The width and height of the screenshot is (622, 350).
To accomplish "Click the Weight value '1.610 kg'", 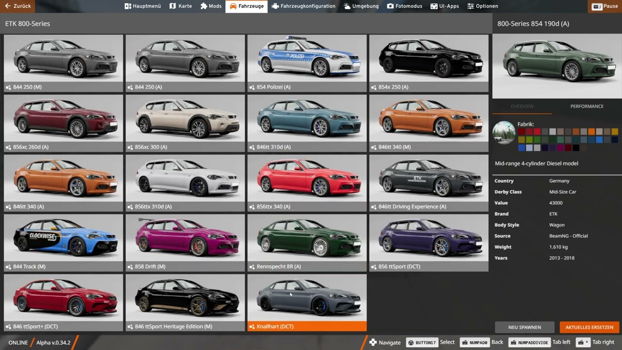I will [558, 247].
